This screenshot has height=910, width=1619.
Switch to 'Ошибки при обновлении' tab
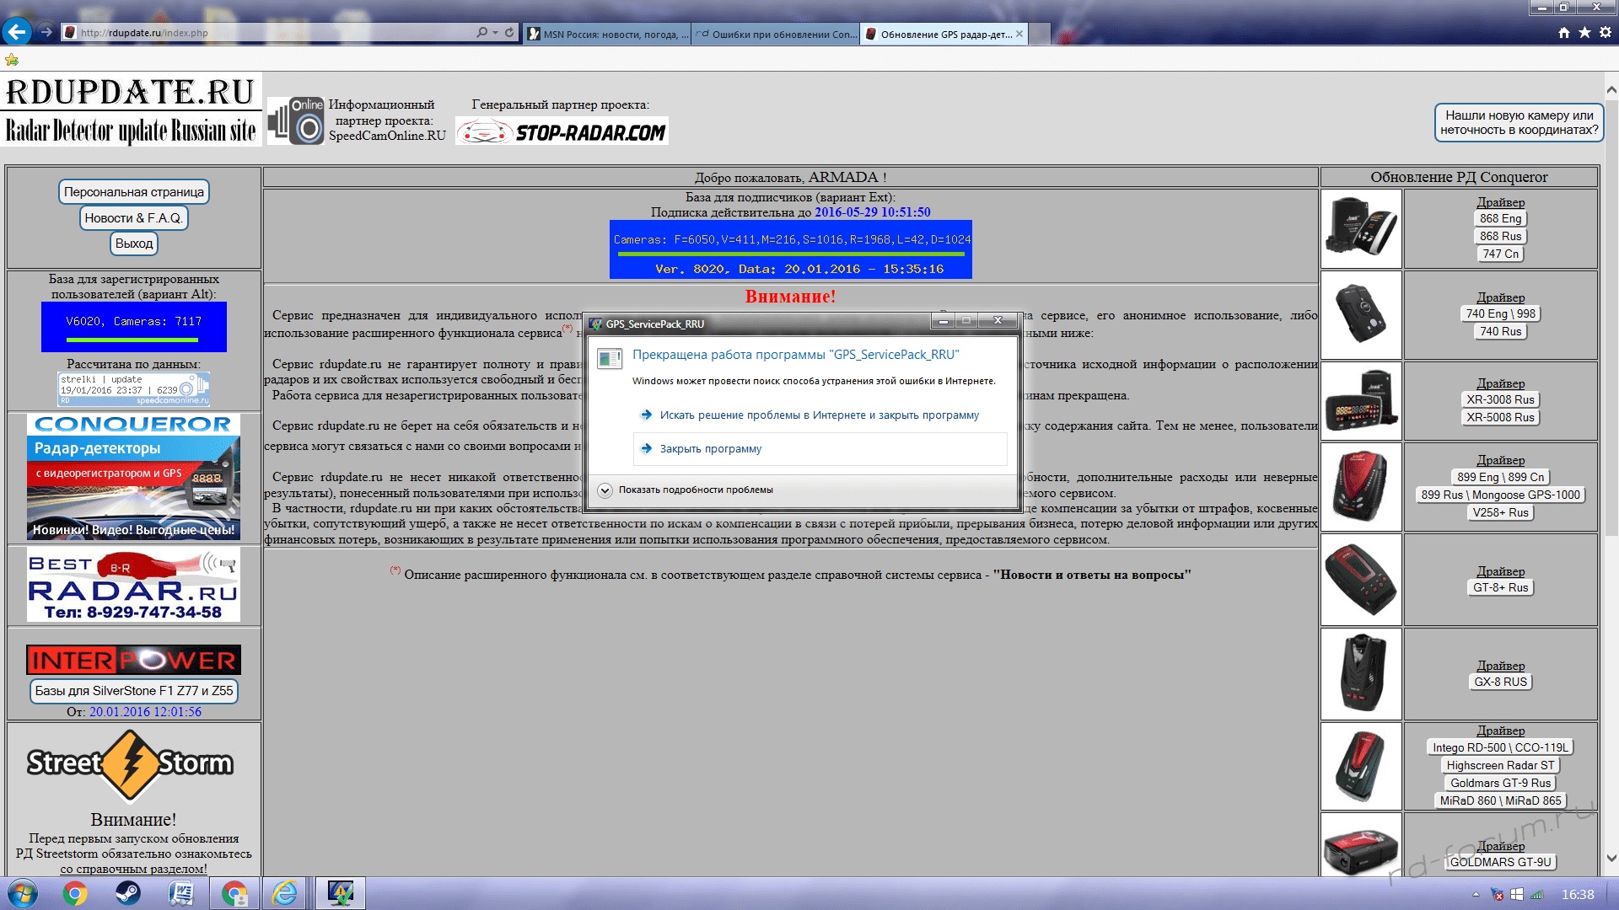click(776, 34)
